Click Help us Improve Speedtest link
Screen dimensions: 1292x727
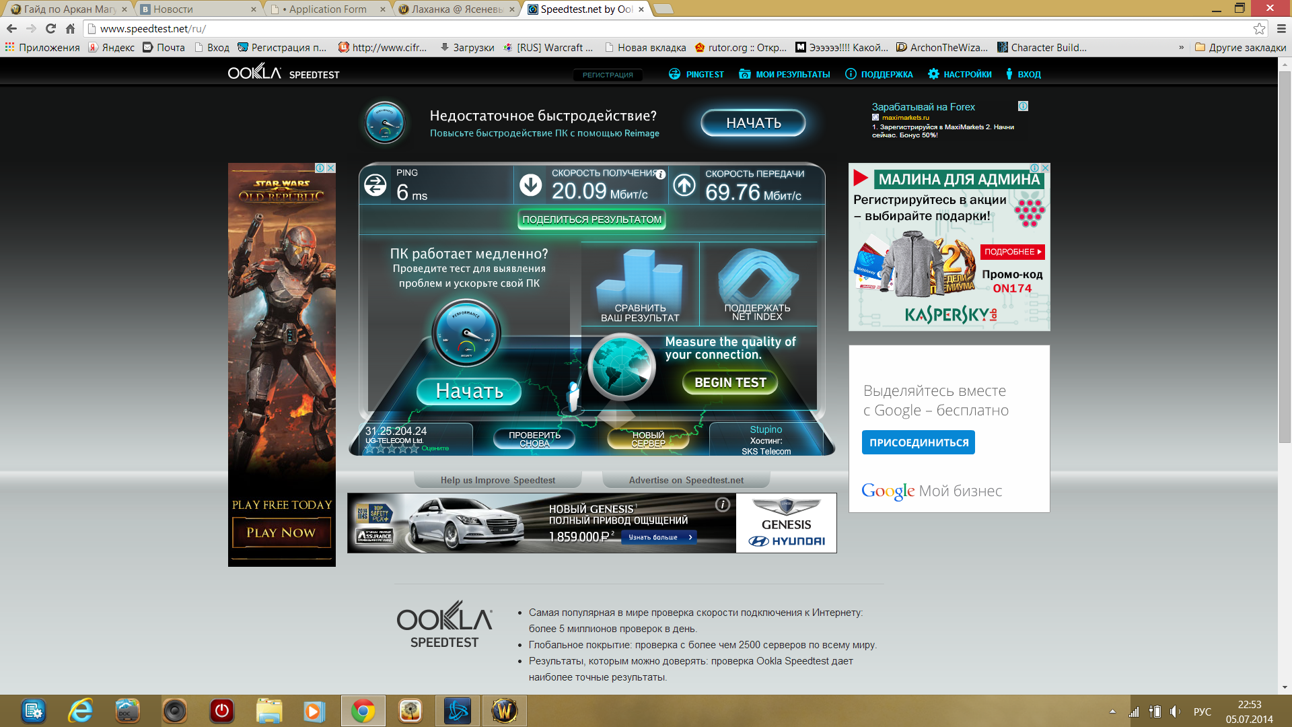click(498, 480)
